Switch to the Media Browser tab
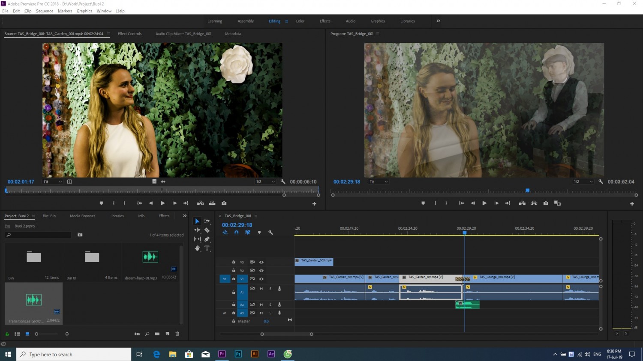 [83, 216]
